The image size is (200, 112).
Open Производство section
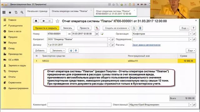[15, 54]
